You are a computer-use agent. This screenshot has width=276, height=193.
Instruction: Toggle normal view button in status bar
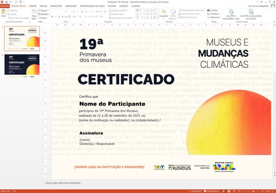[x=224, y=191]
